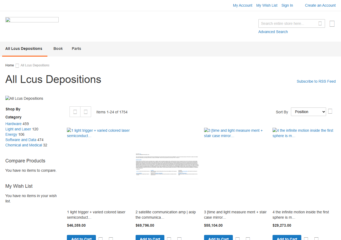
Task: Add $55,104.00 product to cart
Action: [218, 238]
